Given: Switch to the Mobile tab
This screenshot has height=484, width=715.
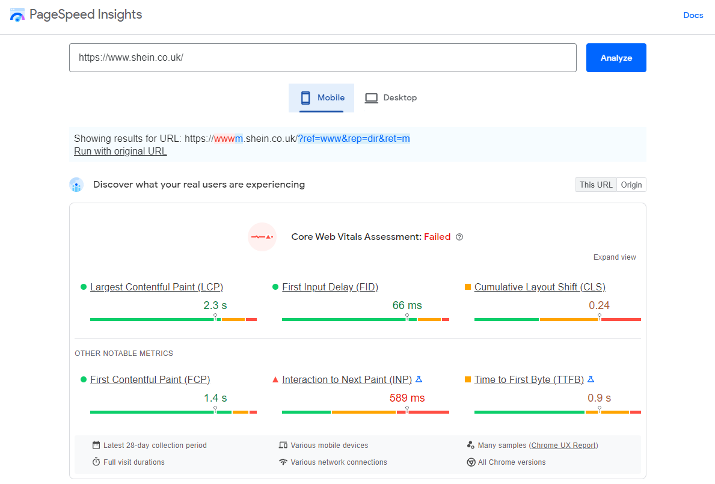Looking at the screenshot, I should point(322,97).
